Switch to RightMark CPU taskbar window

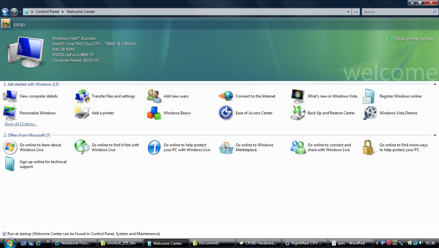click(x=304, y=243)
